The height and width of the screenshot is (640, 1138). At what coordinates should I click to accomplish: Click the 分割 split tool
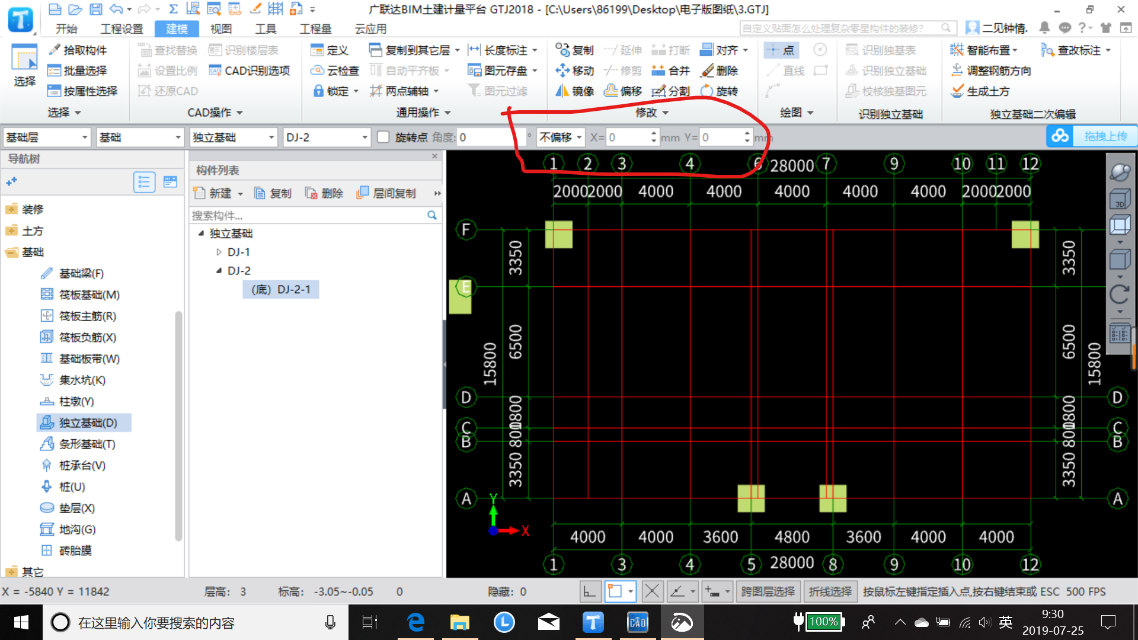click(670, 91)
